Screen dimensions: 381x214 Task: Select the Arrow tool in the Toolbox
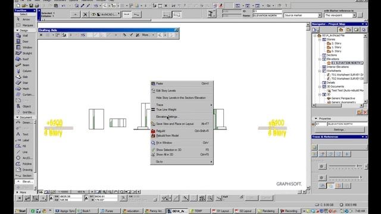click(25, 20)
